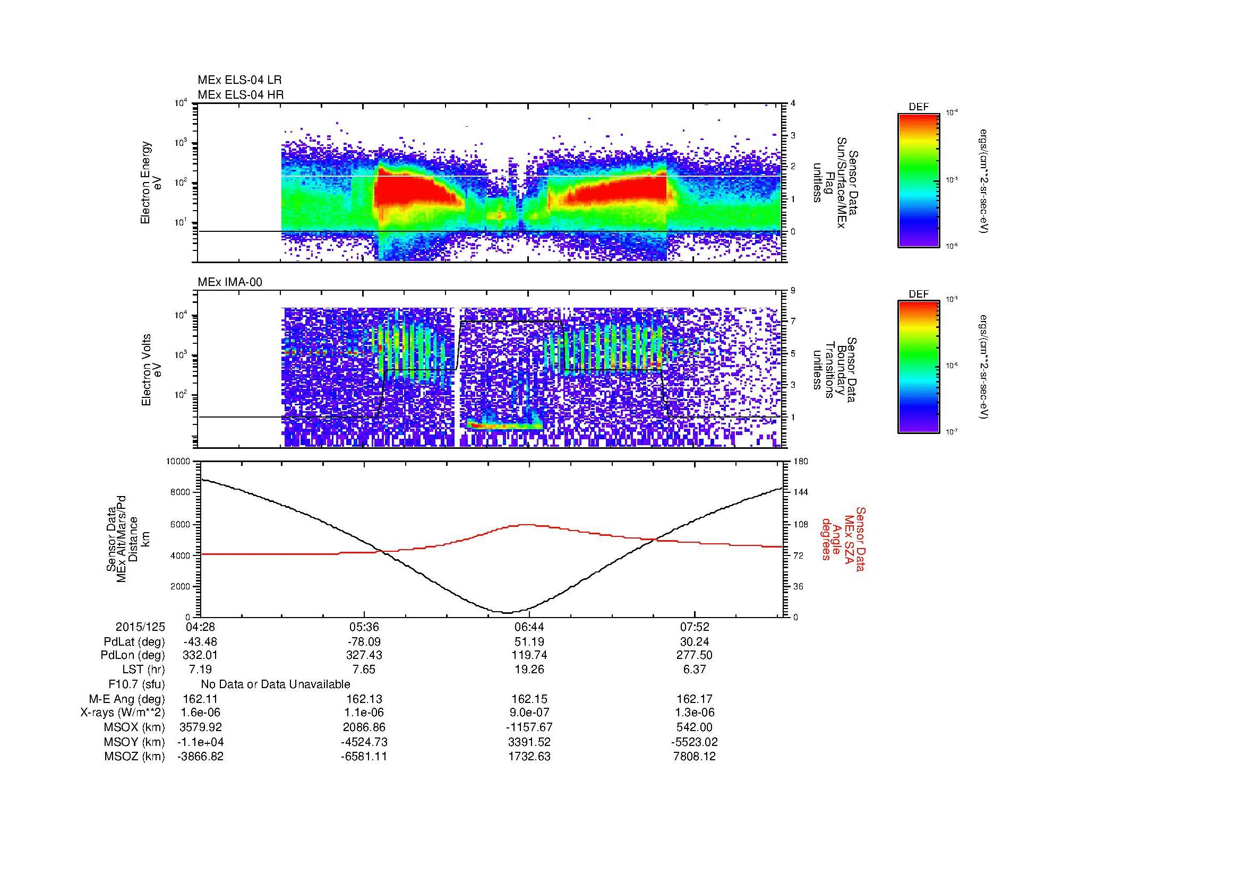Click the '07:52' time tick label

tap(694, 627)
